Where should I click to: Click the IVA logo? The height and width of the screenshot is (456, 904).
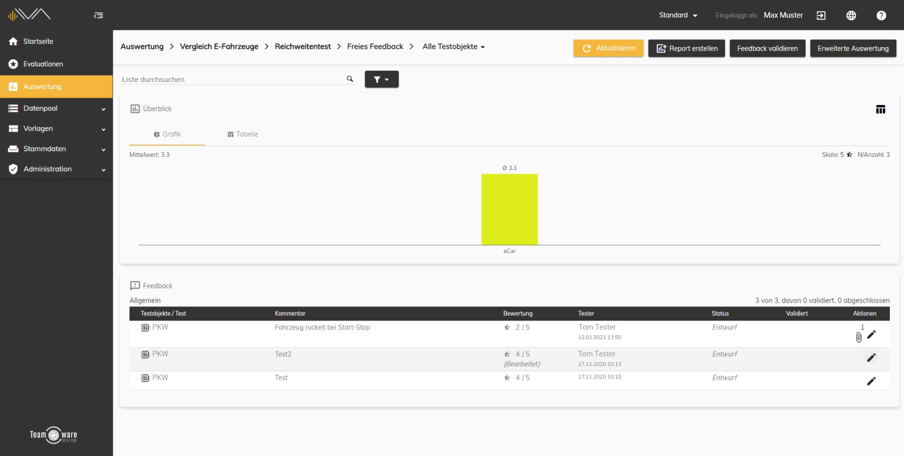click(29, 15)
